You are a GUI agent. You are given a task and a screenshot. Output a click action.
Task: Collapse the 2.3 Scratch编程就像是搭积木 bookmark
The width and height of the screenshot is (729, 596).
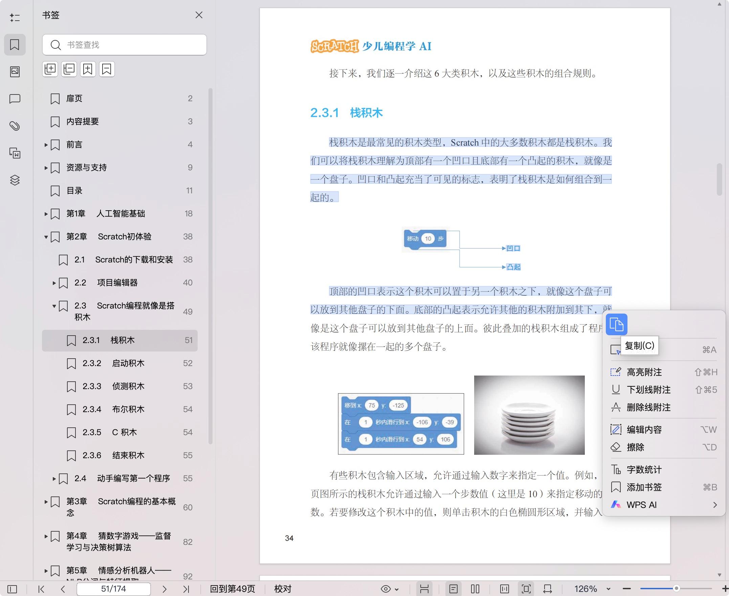tap(54, 306)
